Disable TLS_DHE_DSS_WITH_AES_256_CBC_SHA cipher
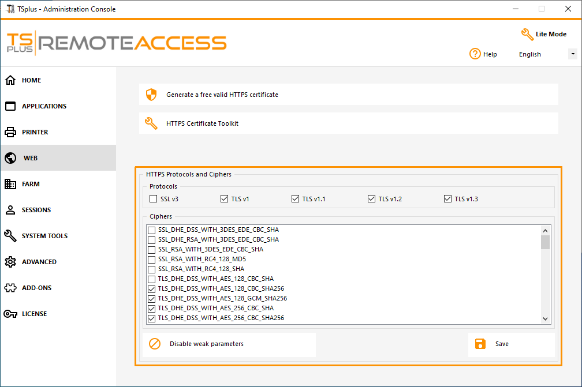Image resolution: width=582 pixels, height=387 pixels. point(151,308)
